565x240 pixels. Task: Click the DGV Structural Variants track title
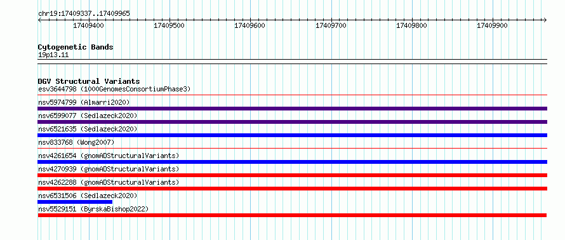click(x=89, y=81)
